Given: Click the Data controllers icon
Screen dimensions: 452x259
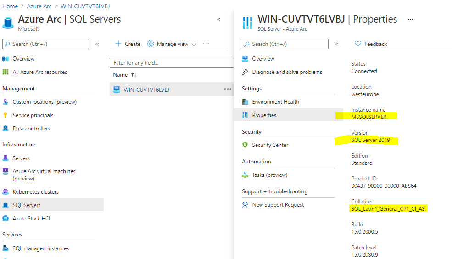Looking at the screenshot, I should (x=6, y=129).
